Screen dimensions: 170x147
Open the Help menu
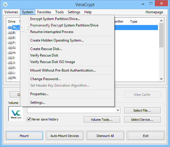click(x=88, y=12)
